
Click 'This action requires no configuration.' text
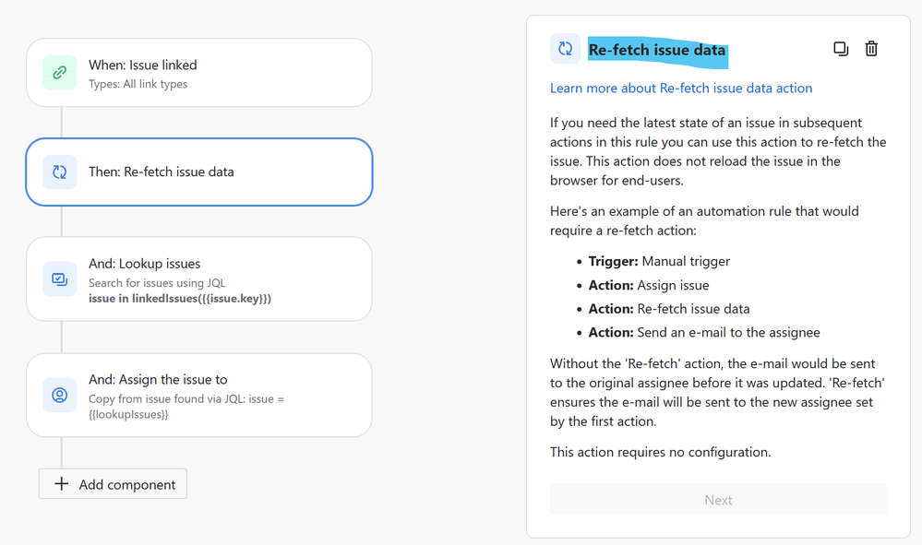tap(660, 452)
